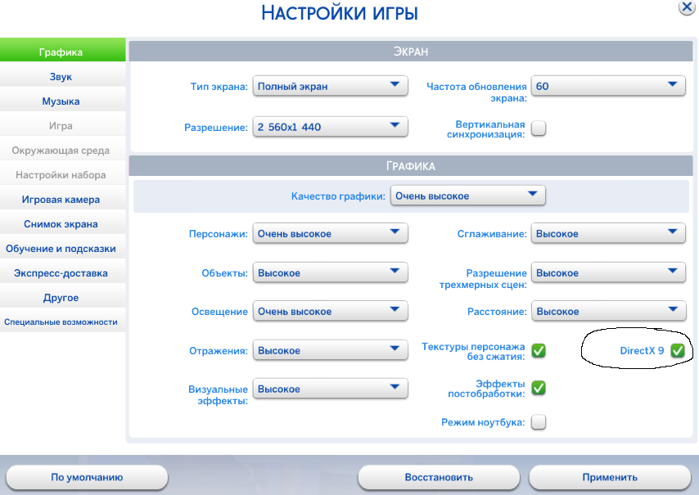699x495 pixels.
Task: Expand the Тип экрана dropdown
Action: (331, 86)
